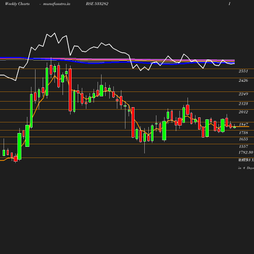Select the 2551 price level label
This screenshot has width=254, height=254.
tap(243, 71)
